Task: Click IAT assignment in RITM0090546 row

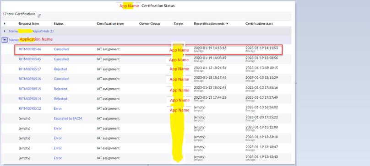Action: (x=108, y=49)
